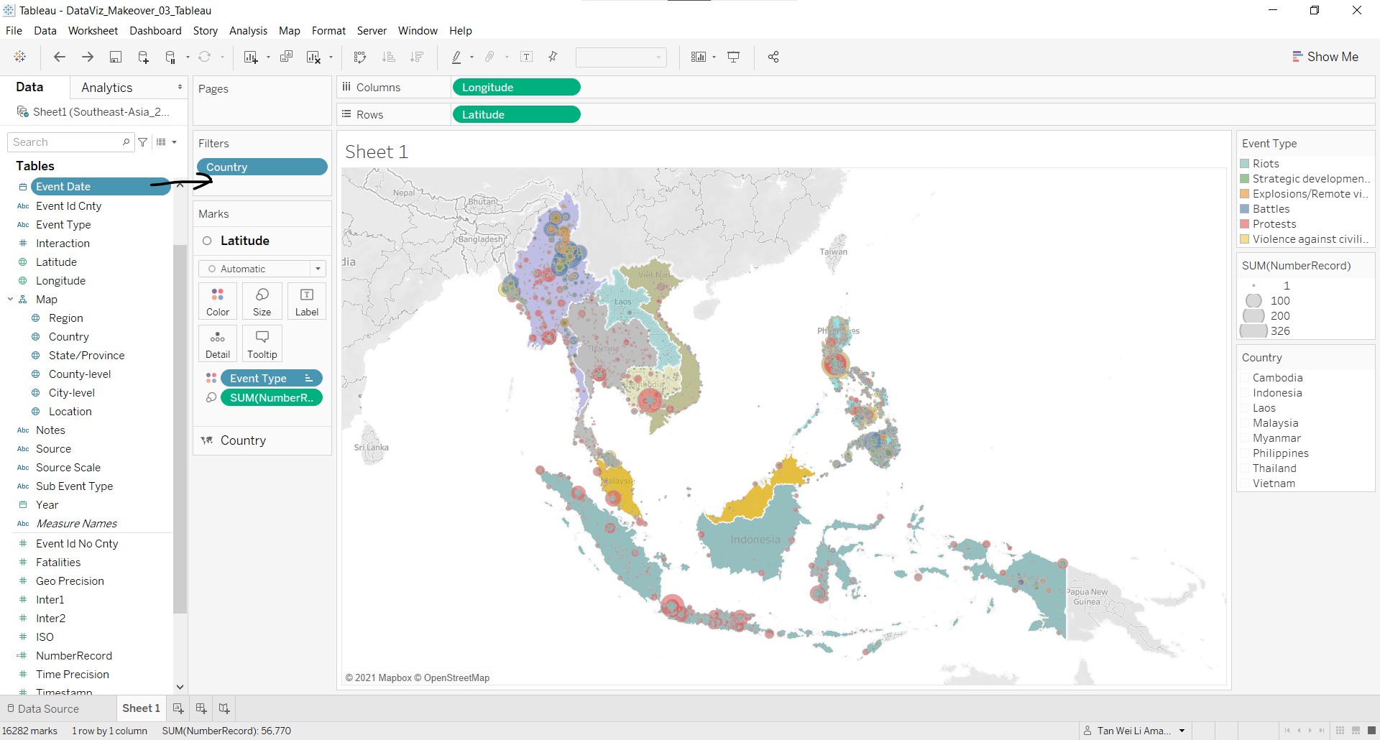Click the Undo back arrow in toolbar

pyautogui.click(x=60, y=57)
